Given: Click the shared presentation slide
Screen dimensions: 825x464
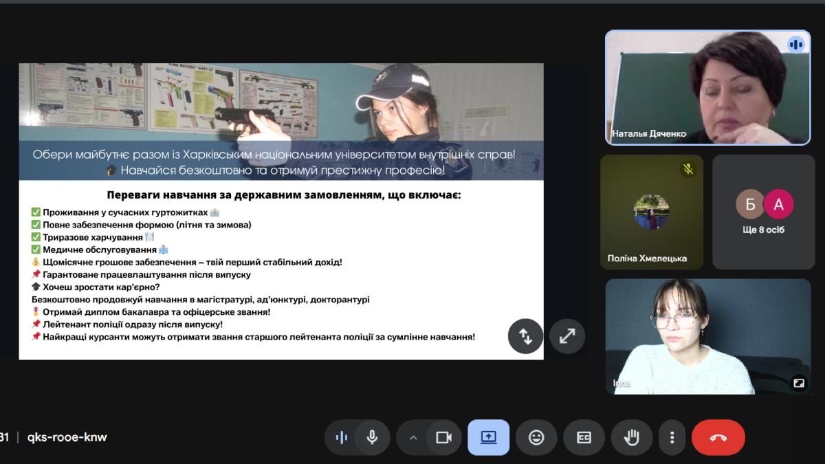Looking at the screenshot, I should pos(281,212).
